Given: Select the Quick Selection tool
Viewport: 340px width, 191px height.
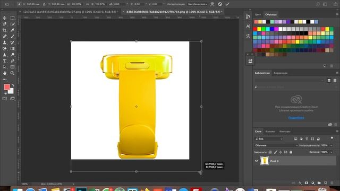Looking at the screenshot, I should pyautogui.click(x=13, y=24).
